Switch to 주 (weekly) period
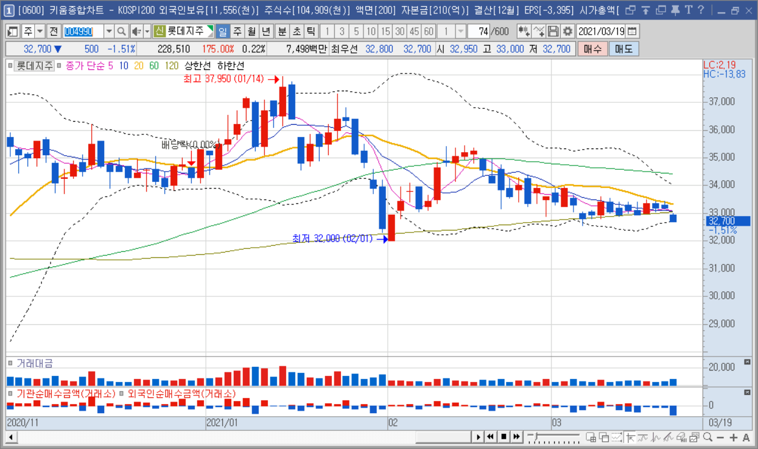The image size is (758, 449). coord(237,32)
